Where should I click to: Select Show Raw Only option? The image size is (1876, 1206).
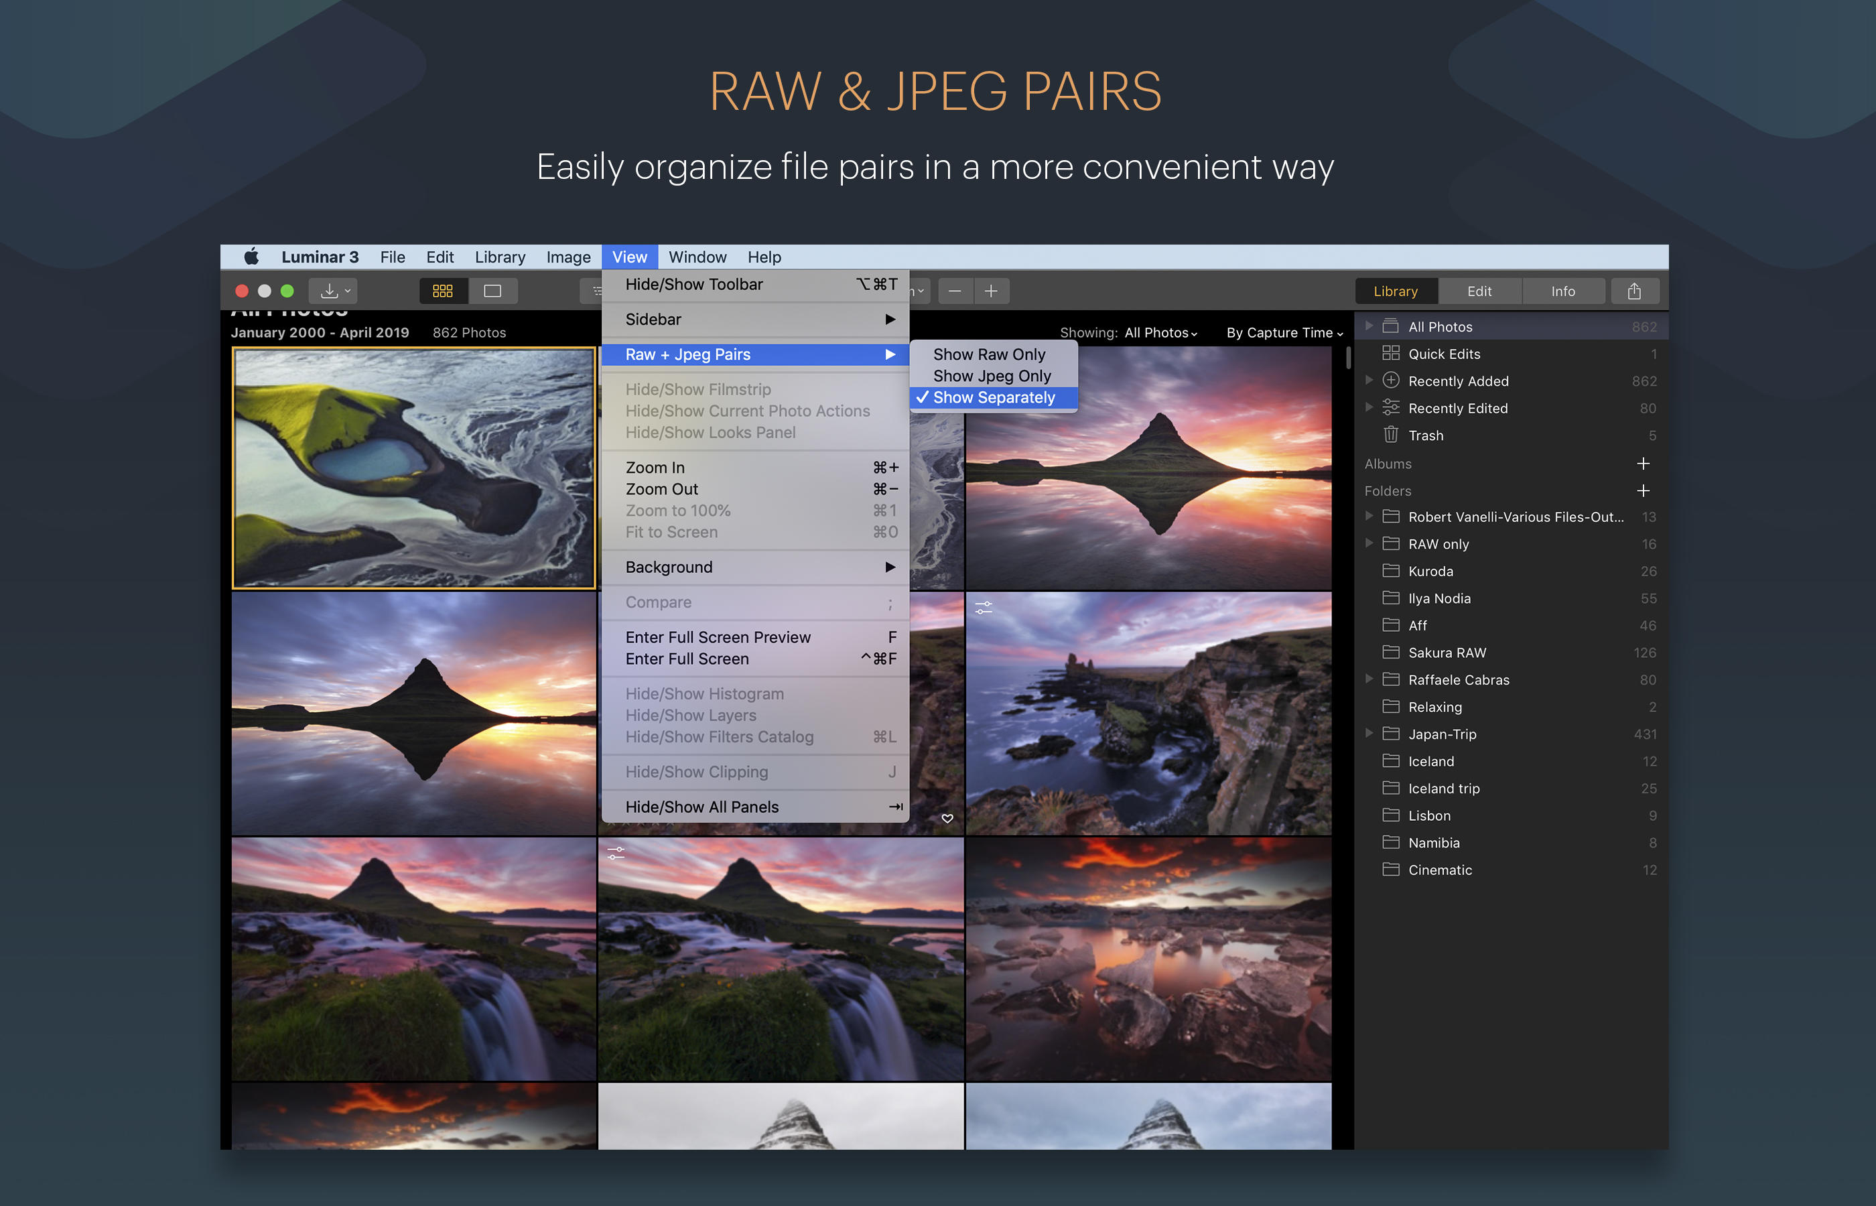point(987,354)
